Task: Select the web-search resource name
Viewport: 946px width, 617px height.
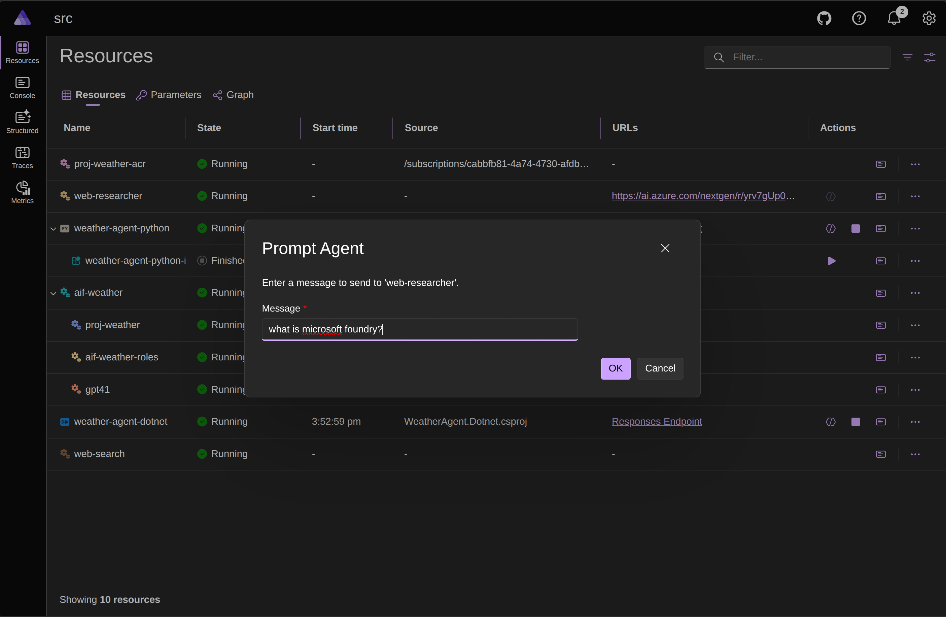Action: coord(99,454)
